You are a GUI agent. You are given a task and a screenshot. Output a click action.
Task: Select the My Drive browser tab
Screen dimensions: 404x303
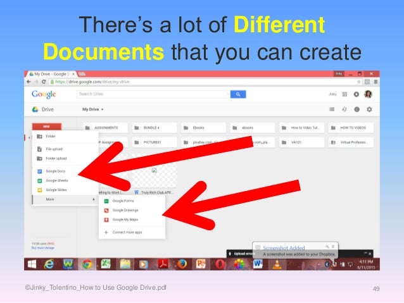(x=51, y=74)
